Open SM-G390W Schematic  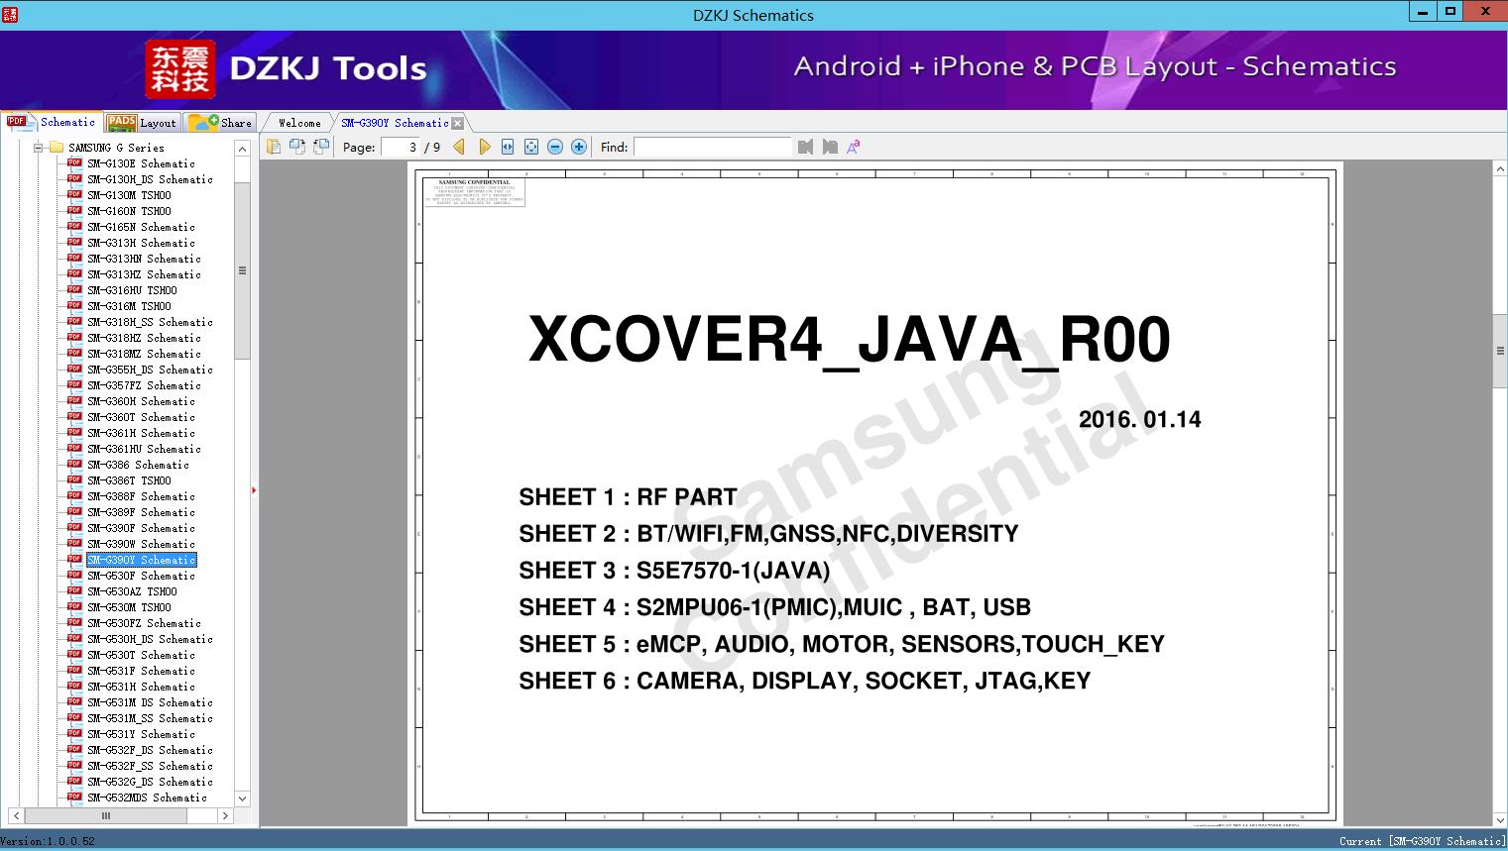coord(141,544)
